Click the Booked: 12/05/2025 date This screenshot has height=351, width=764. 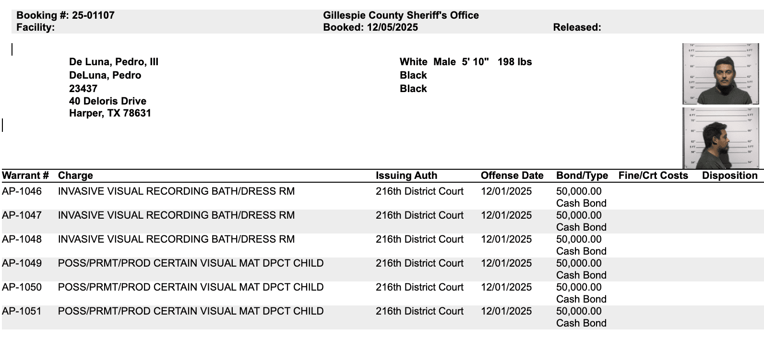point(370,27)
